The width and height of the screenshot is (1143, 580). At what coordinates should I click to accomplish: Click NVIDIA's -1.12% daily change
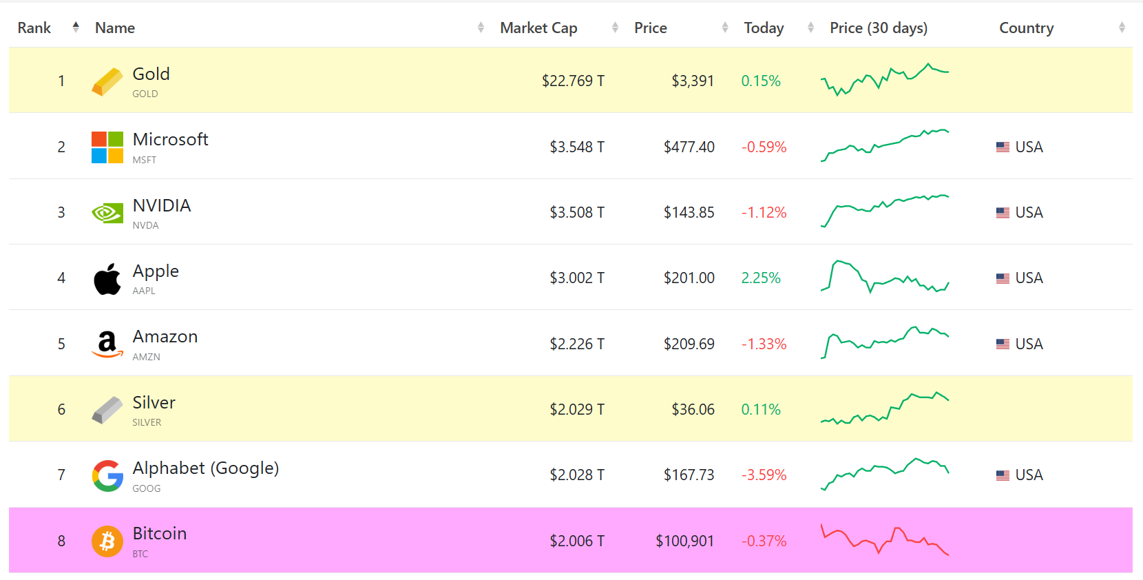pyautogui.click(x=764, y=213)
